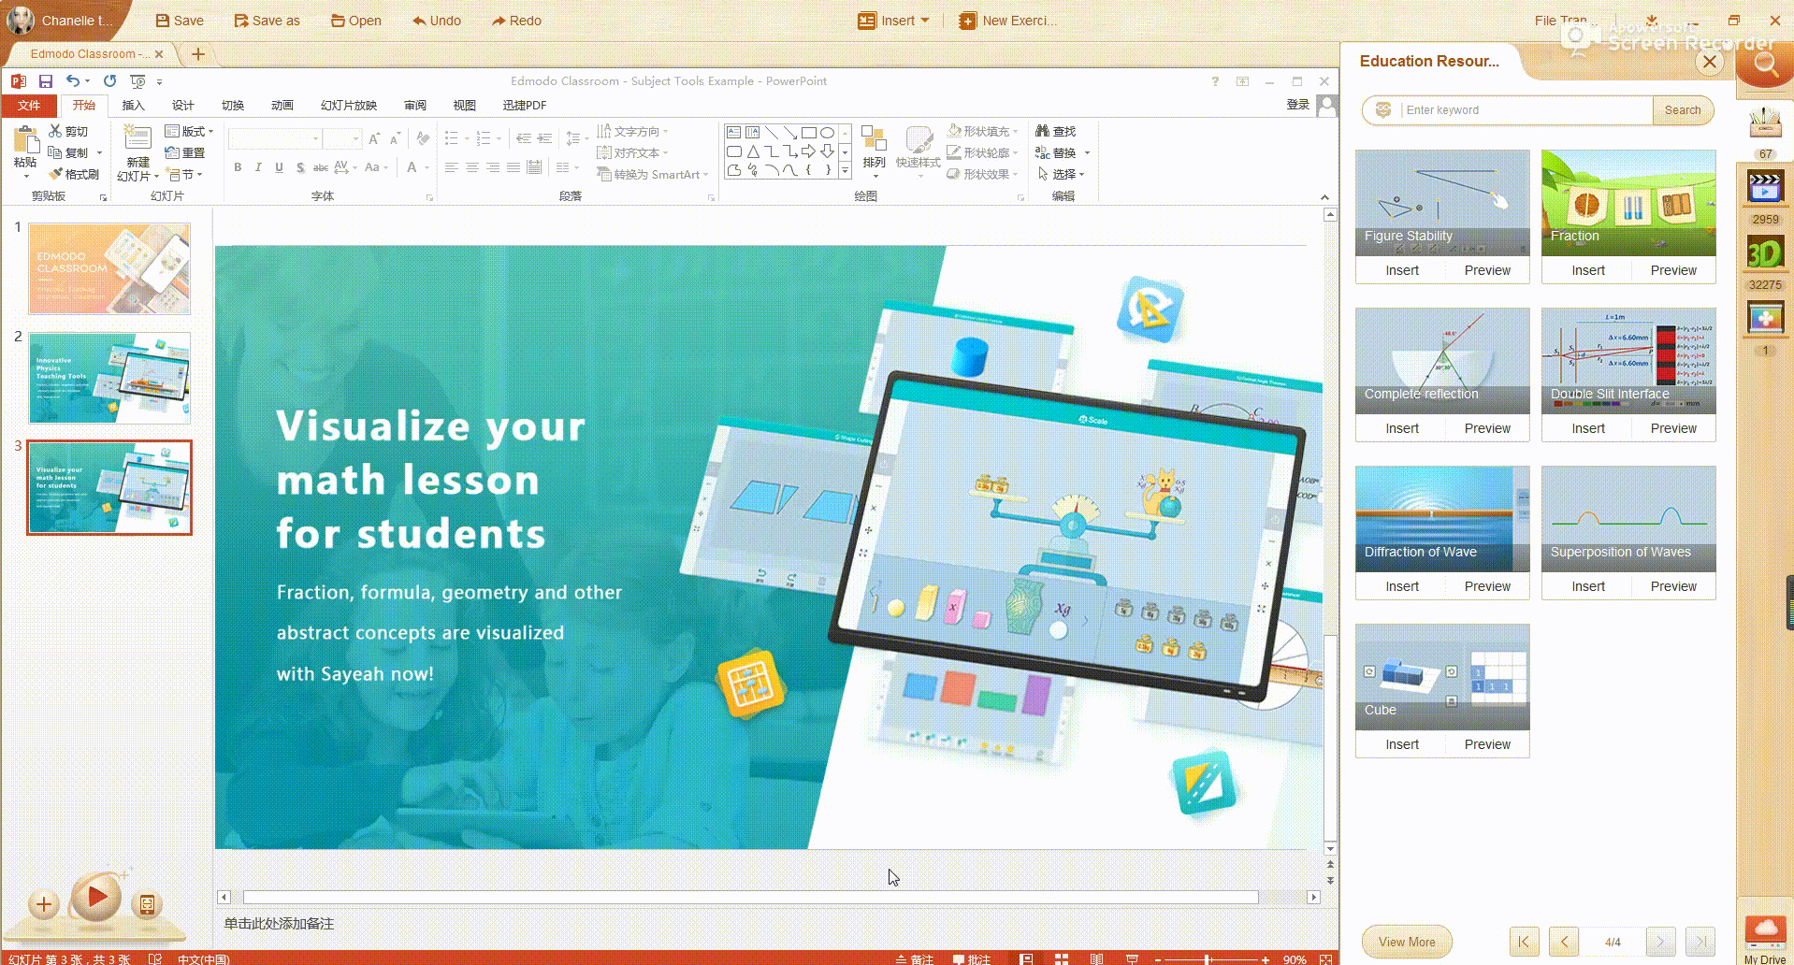The image size is (1794, 965).
Task: Close the Education Resources panel
Action: pyautogui.click(x=1710, y=62)
